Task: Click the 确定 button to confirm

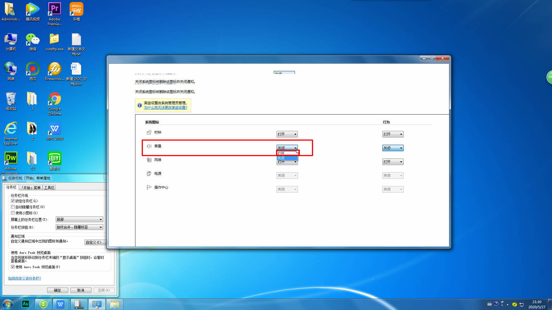Action: tap(57, 290)
